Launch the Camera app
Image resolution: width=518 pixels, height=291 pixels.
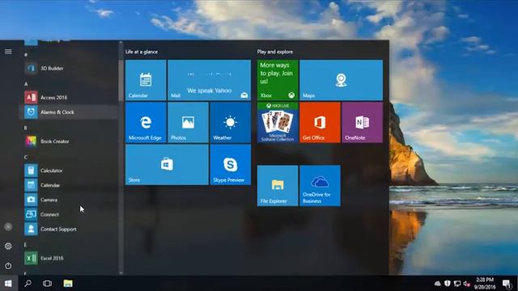[69, 200]
